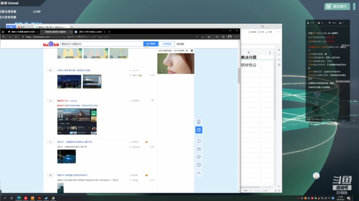Select the active middle browser tab
Screen dimensions: 359x201
coord(56,32)
